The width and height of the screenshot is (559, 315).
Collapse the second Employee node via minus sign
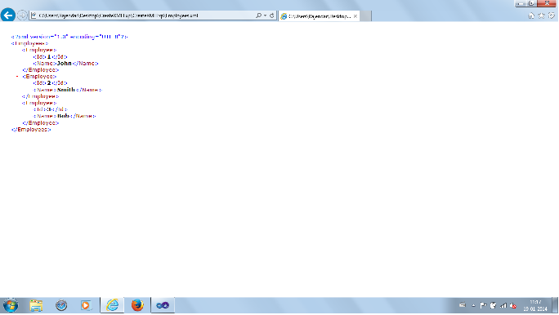point(17,77)
